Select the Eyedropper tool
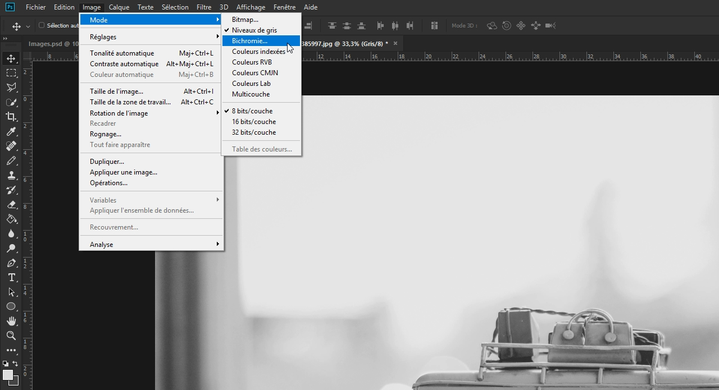This screenshot has height=390, width=719. tap(11, 131)
